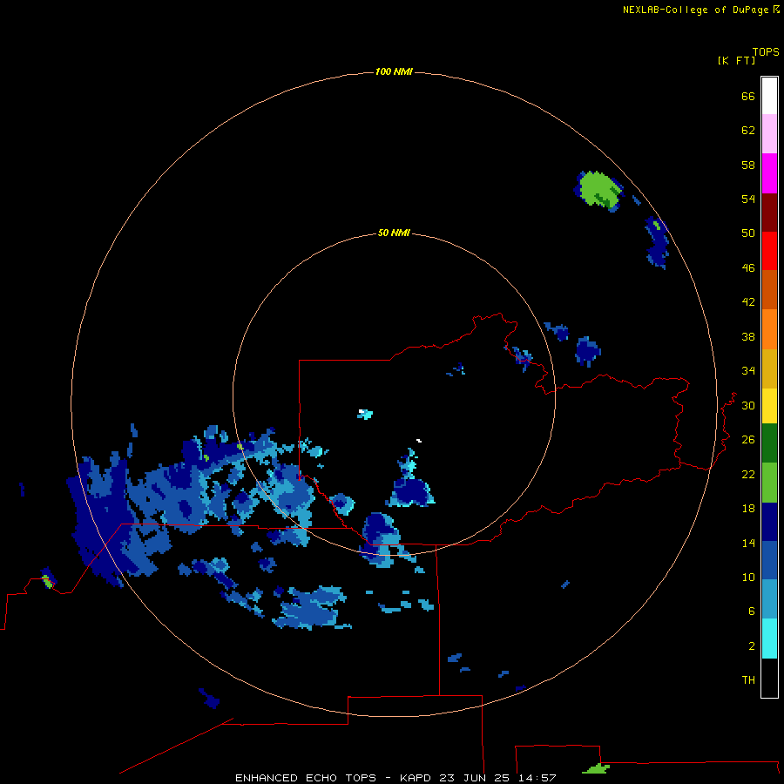Screen dimensions: 784x784
Task: Click the legend value 66
Action: tap(748, 97)
